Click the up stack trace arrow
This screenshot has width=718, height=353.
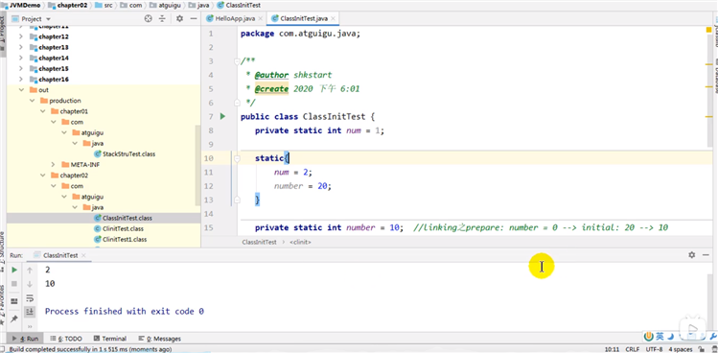[x=30, y=270]
